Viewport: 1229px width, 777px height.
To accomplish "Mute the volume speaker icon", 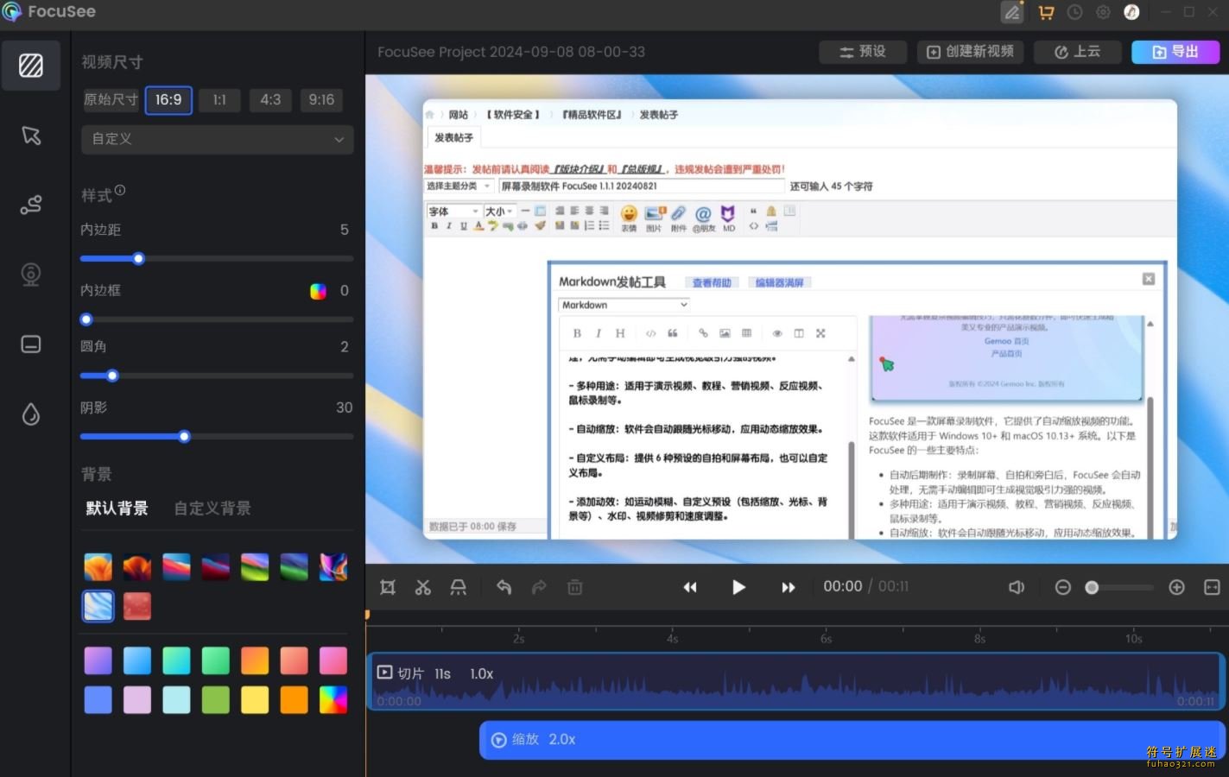I will 1017,587.
